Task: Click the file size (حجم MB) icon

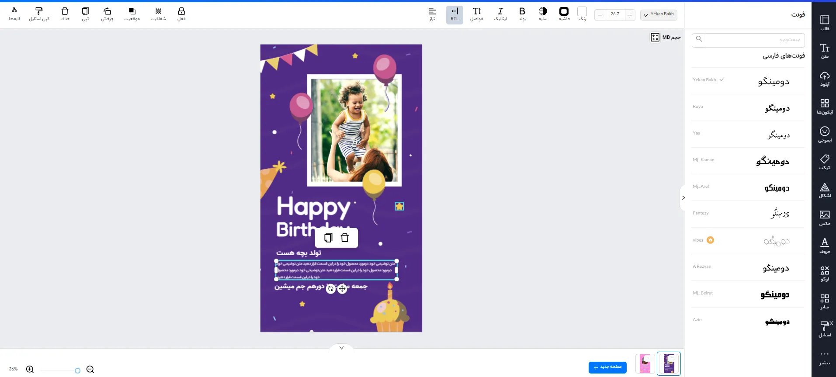Action: click(655, 38)
